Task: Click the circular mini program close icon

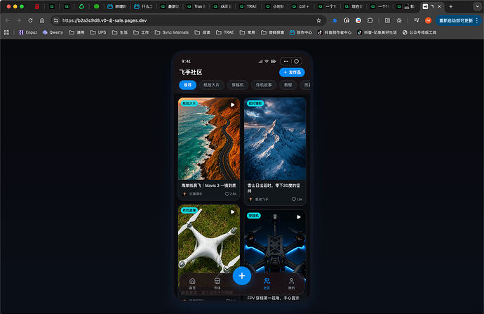Action: coord(296,61)
